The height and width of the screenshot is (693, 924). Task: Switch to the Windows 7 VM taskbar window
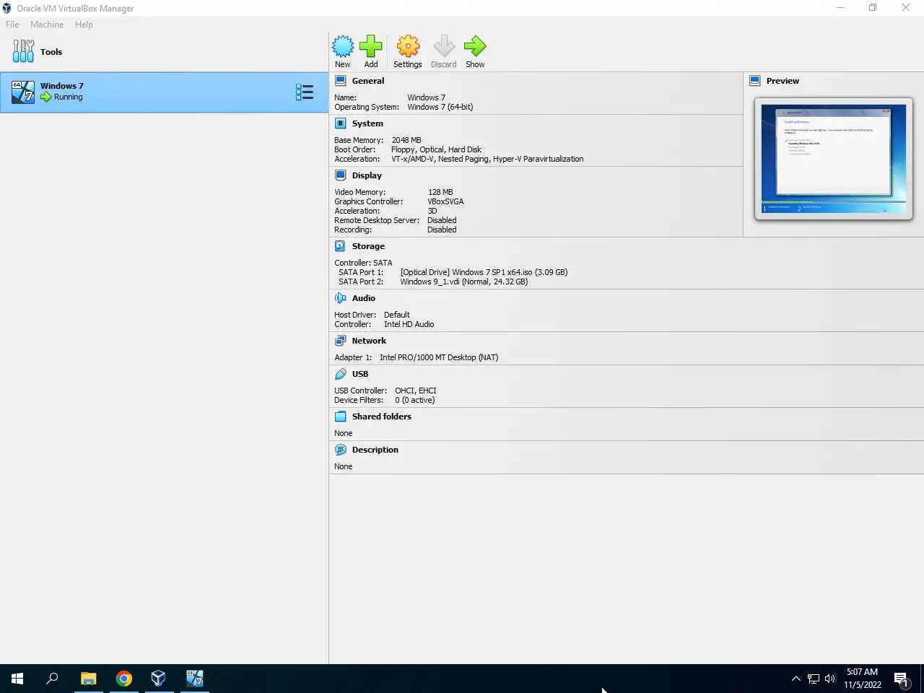195,679
